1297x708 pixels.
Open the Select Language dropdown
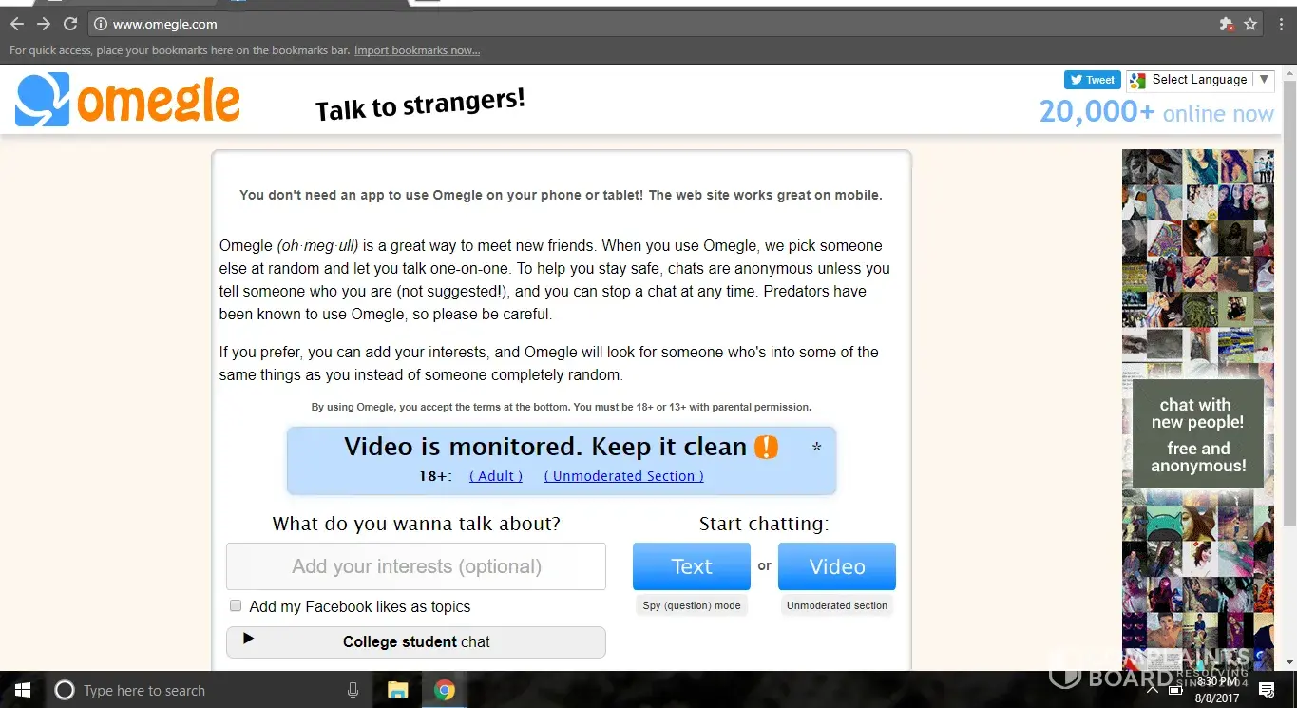point(1200,80)
